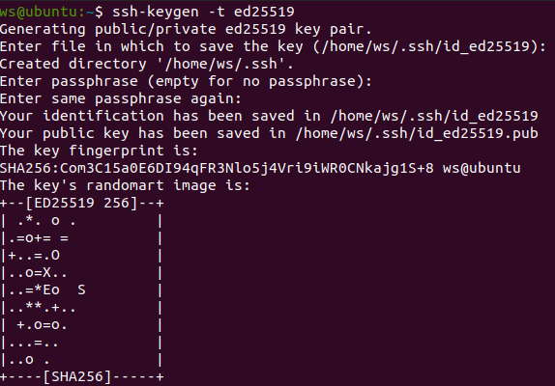Image resolution: width=555 pixels, height=386 pixels.
Task: Click the 'Your identification has been saved' line
Action: (x=269, y=116)
